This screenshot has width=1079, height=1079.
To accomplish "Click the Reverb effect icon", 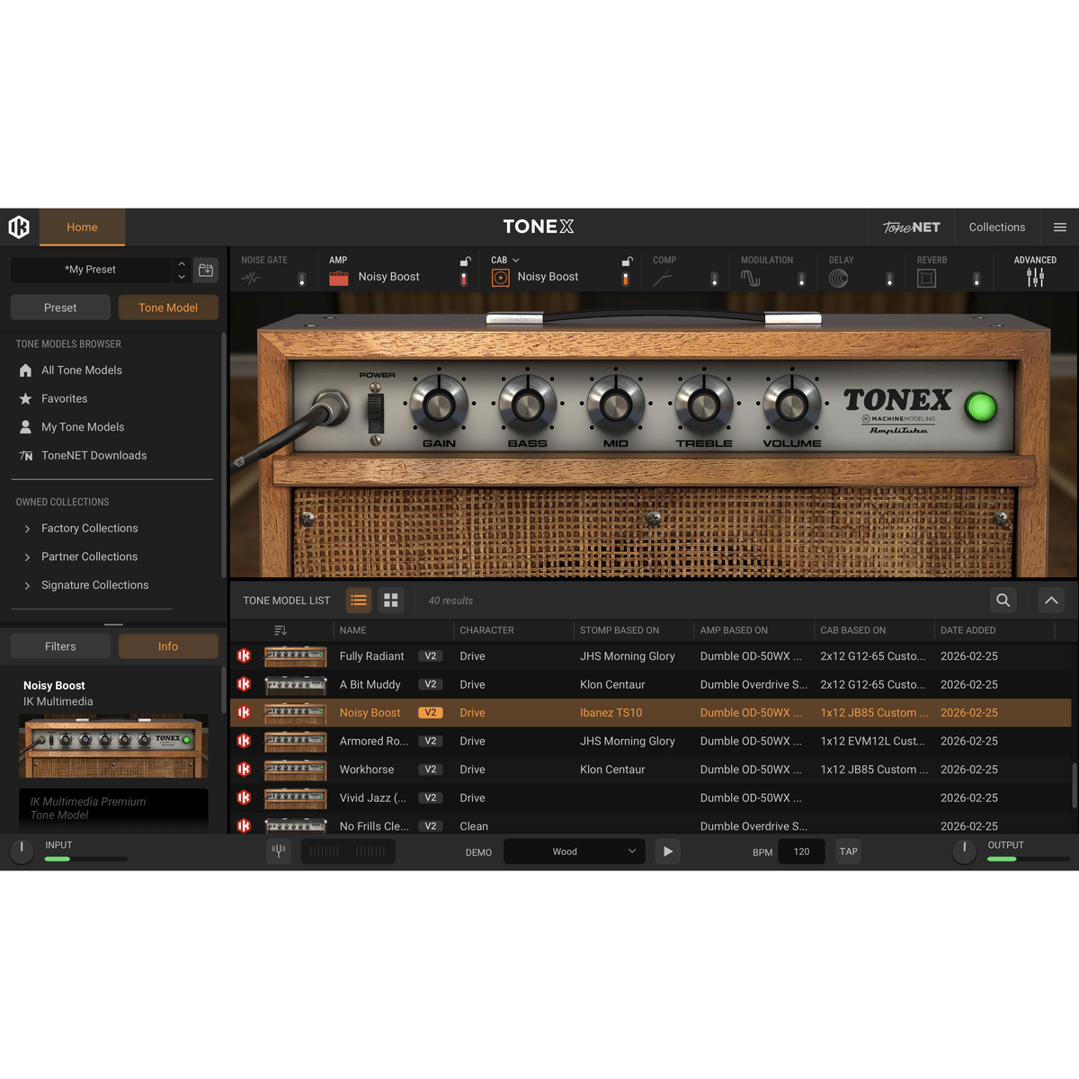I will pyautogui.click(x=926, y=279).
